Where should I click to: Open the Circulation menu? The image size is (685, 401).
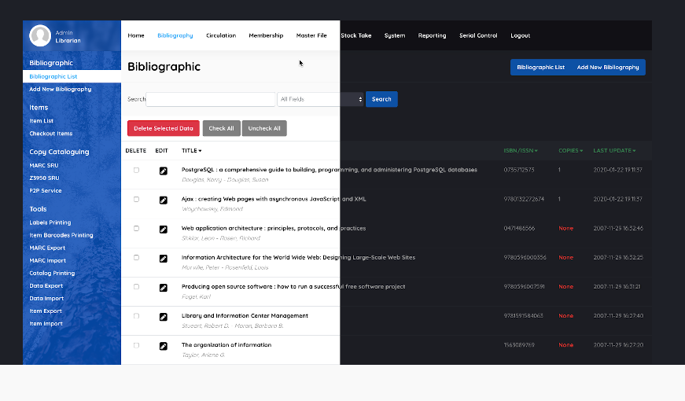[x=221, y=35]
